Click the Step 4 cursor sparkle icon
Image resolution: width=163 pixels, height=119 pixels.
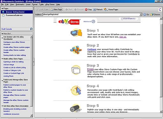pyautogui.click(x=76, y=90)
